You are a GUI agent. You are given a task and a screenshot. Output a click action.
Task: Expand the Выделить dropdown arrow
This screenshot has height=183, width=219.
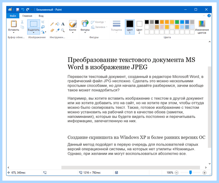point(34,33)
